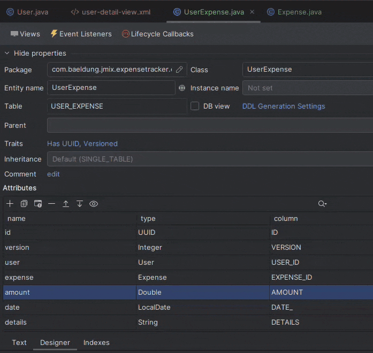Open DDL Generation Settings link

click(x=284, y=106)
